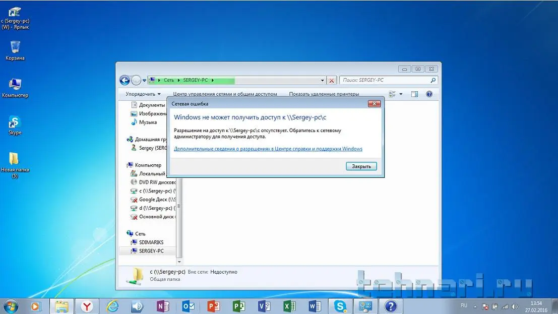558x314 pixels.
Task: Launch Publisher from taskbar
Action: pyautogui.click(x=238, y=306)
